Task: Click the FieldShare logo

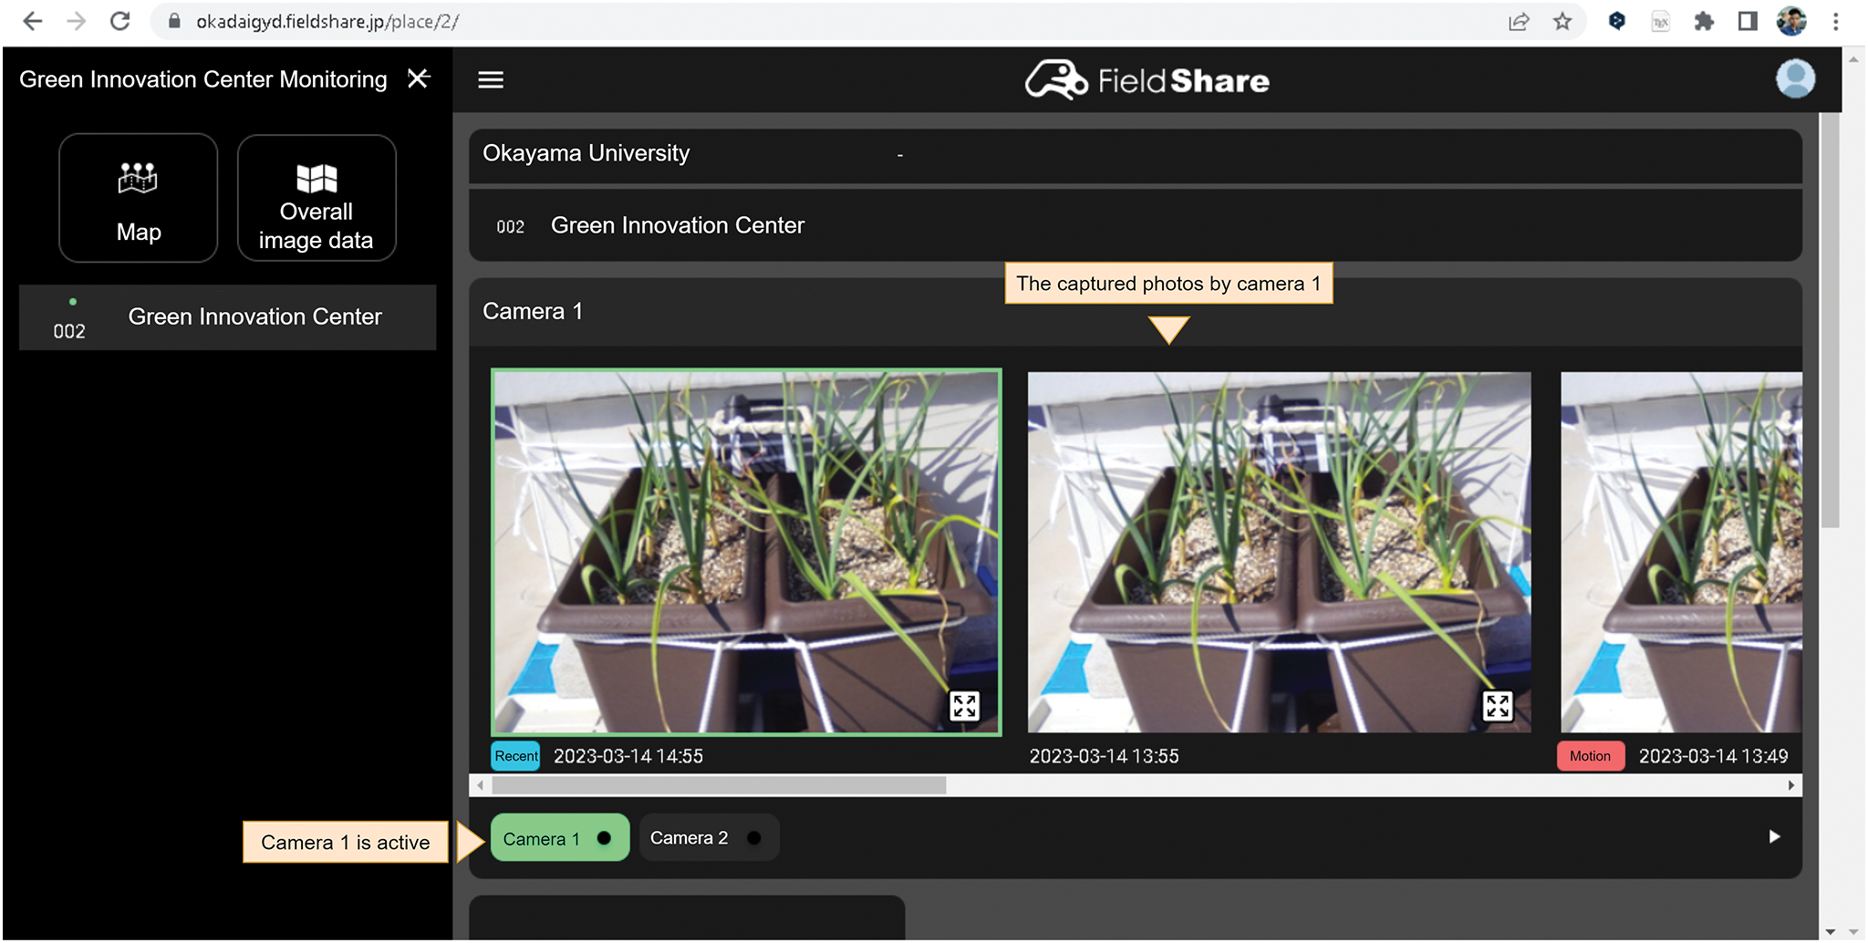Action: coord(1147,80)
